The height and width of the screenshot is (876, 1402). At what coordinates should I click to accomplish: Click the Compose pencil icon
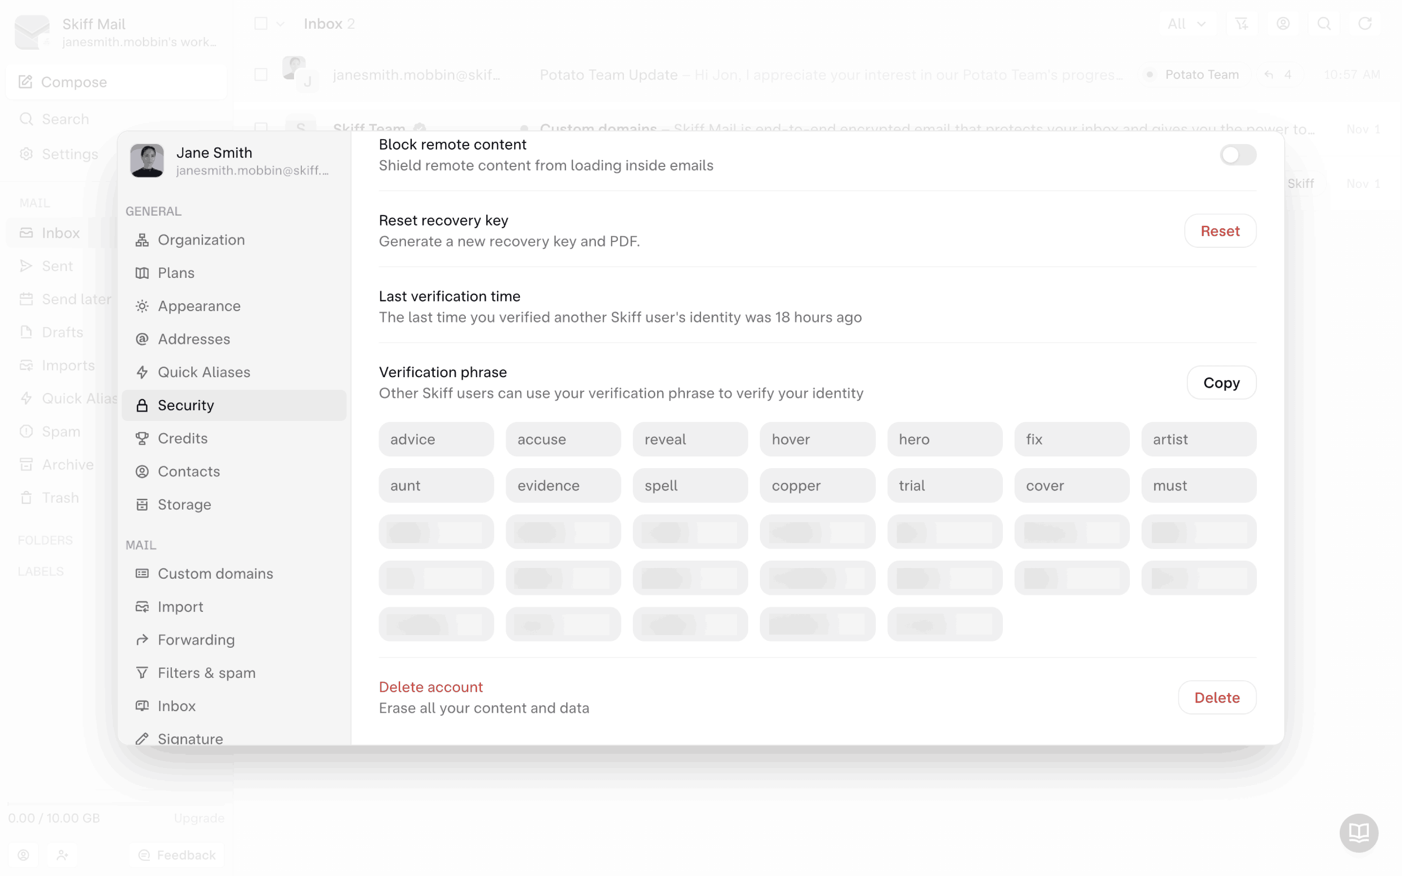25,82
